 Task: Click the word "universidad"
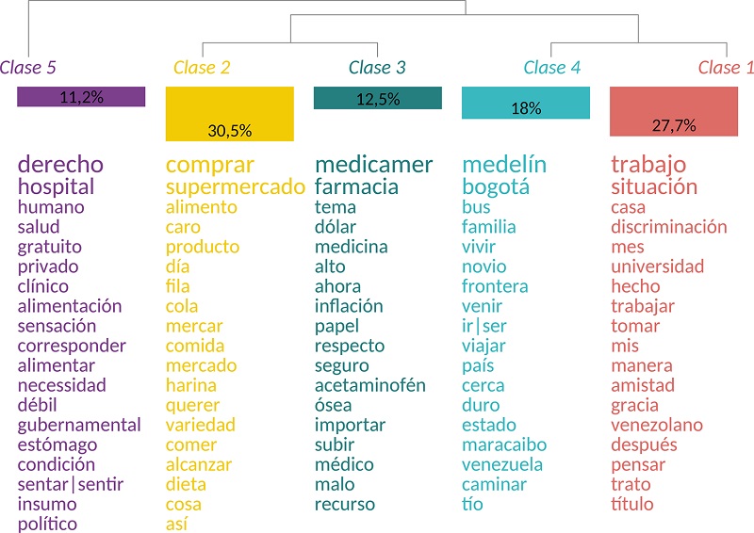pyautogui.click(x=657, y=266)
